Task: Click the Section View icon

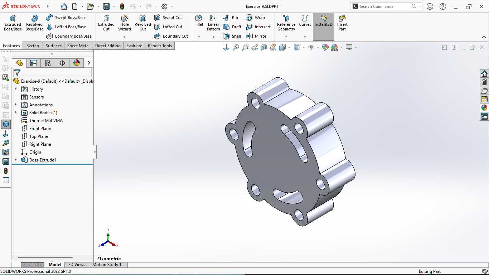Action: coord(264,47)
